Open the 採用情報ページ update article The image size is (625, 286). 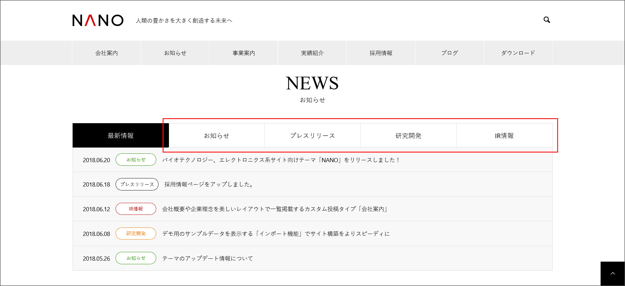pyautogui.click(x=209, y=185)
